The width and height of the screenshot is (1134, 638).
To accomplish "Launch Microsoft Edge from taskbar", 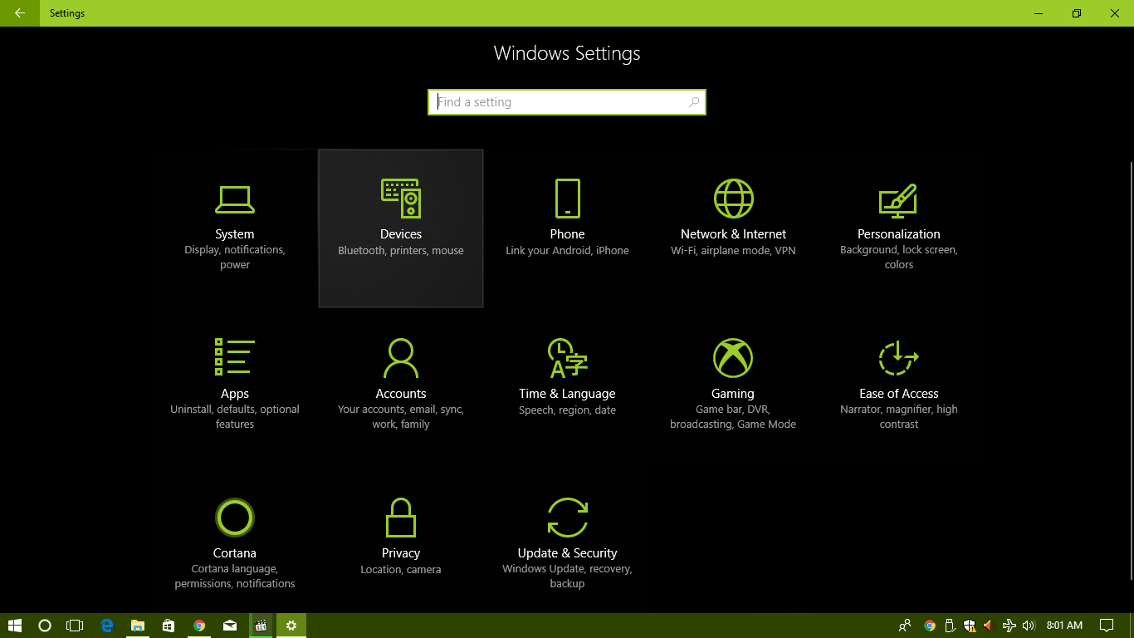I will (x=106, y=626).
